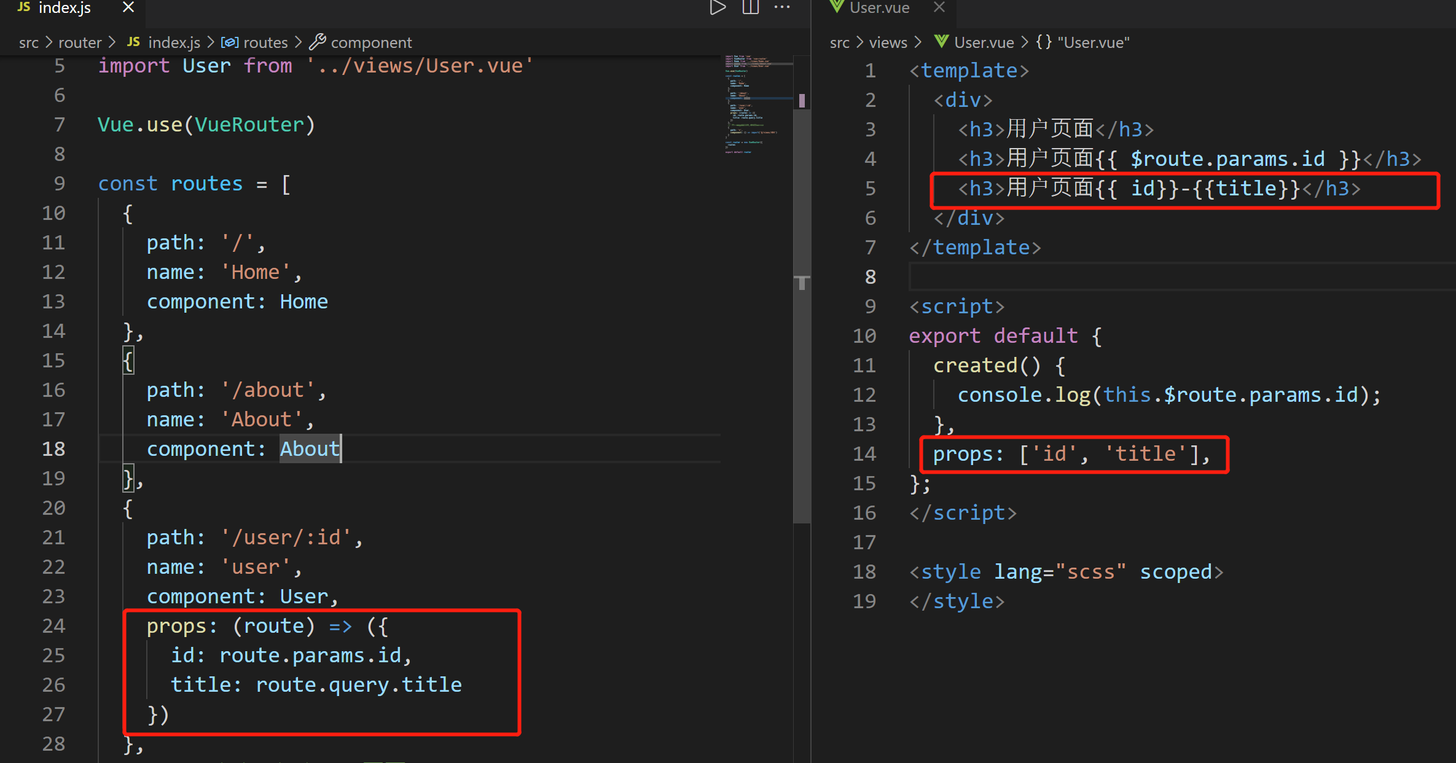The width and height of the screenshot is (1456, 763).
Task: Click the About identifier on line 18
Action: (309, 449)
